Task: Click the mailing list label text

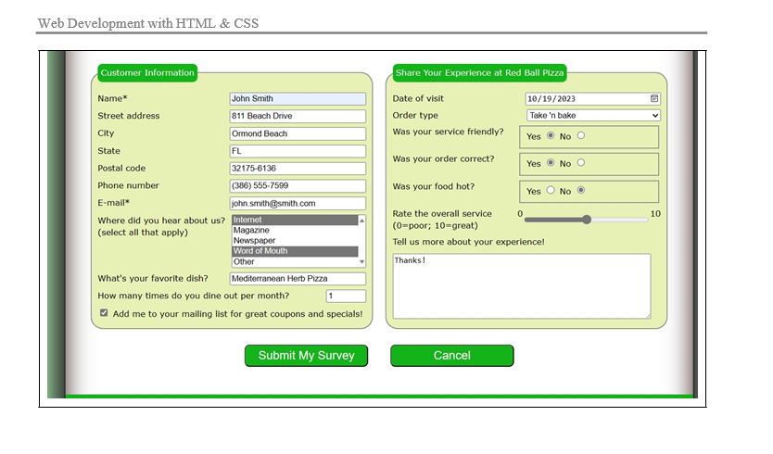Action: click(237, 313)
